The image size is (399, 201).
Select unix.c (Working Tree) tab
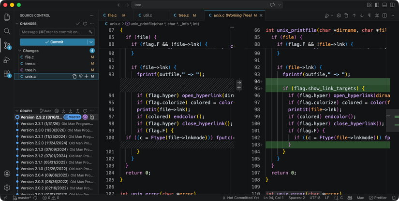[235, 15]
